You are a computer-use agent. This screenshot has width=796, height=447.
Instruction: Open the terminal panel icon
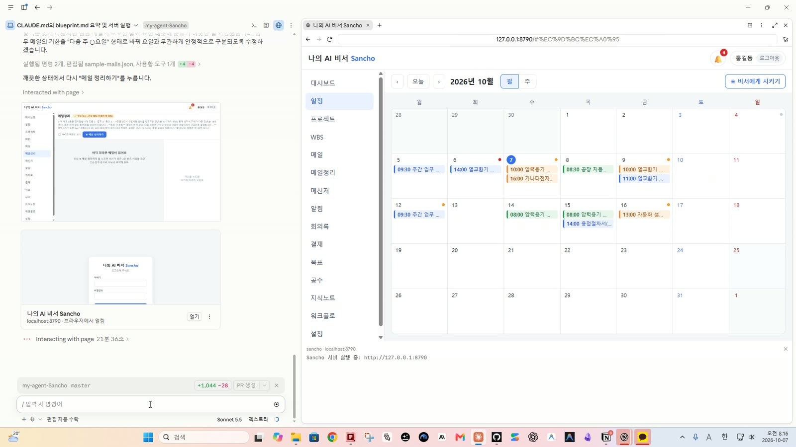click(x=254, y=25)
